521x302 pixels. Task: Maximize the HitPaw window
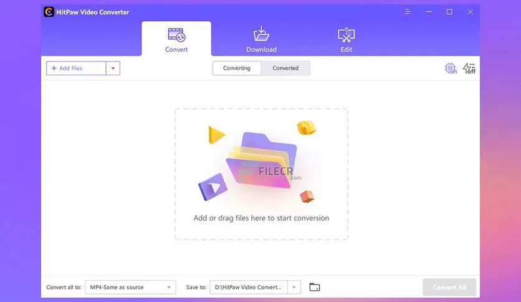(449, 12)
